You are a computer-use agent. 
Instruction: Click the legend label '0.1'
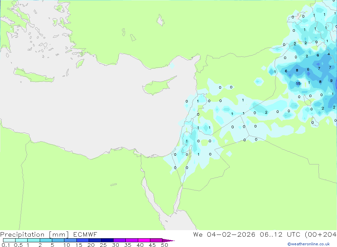point(6,245)
